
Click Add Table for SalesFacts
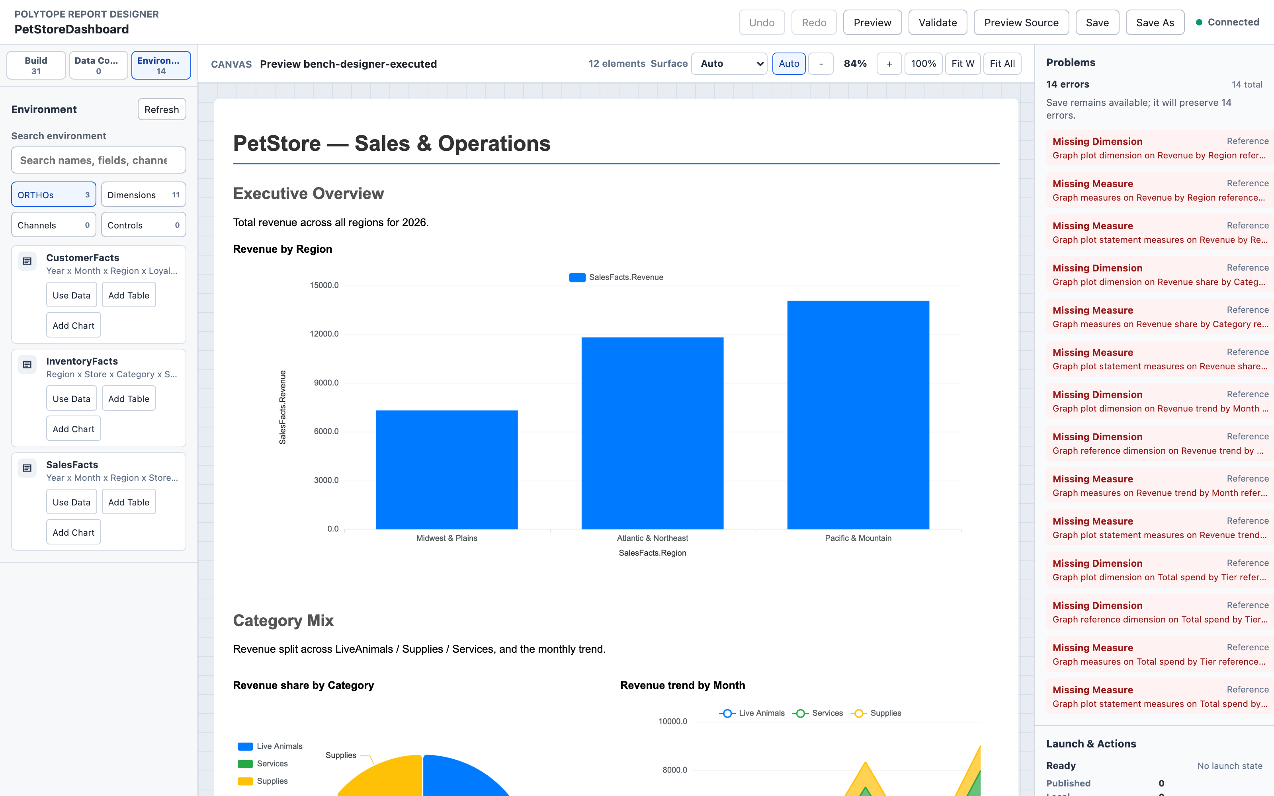129,502
